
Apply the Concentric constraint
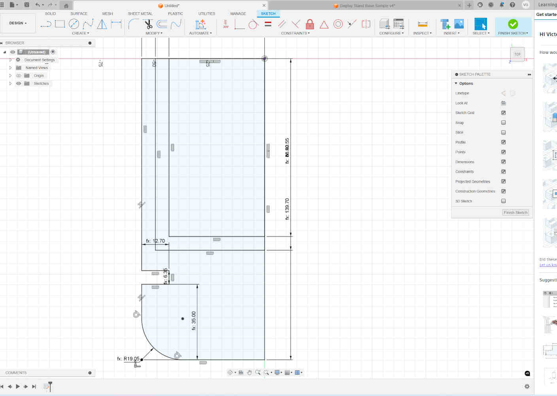[x=338, y=24]
